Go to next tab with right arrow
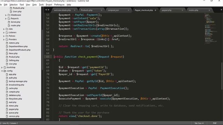The width and height of the screenshot is (223, 125). click(x=48, y=10)
